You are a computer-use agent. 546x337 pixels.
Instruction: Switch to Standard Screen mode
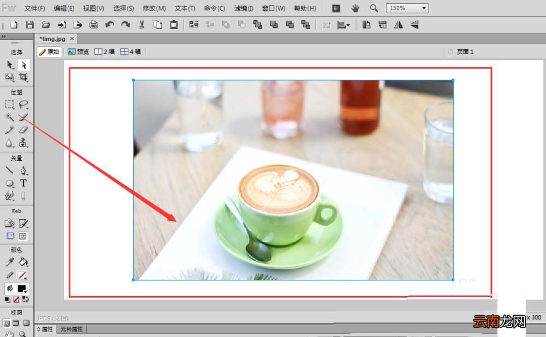coord(7,323)
